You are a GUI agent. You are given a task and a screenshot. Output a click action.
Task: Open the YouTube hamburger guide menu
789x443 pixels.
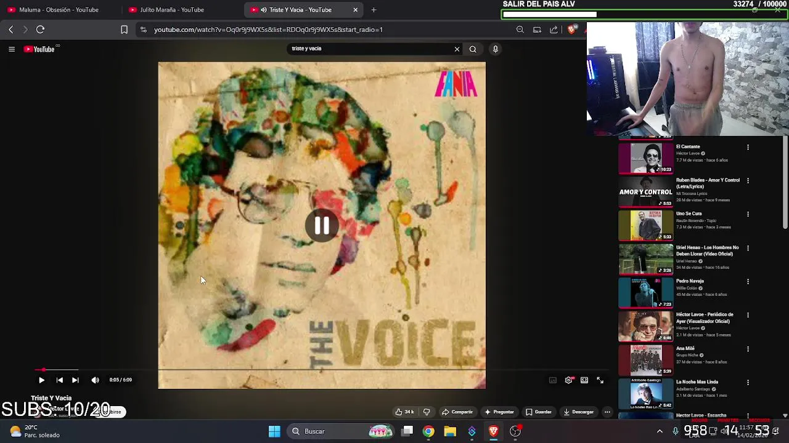coord(11,49)
